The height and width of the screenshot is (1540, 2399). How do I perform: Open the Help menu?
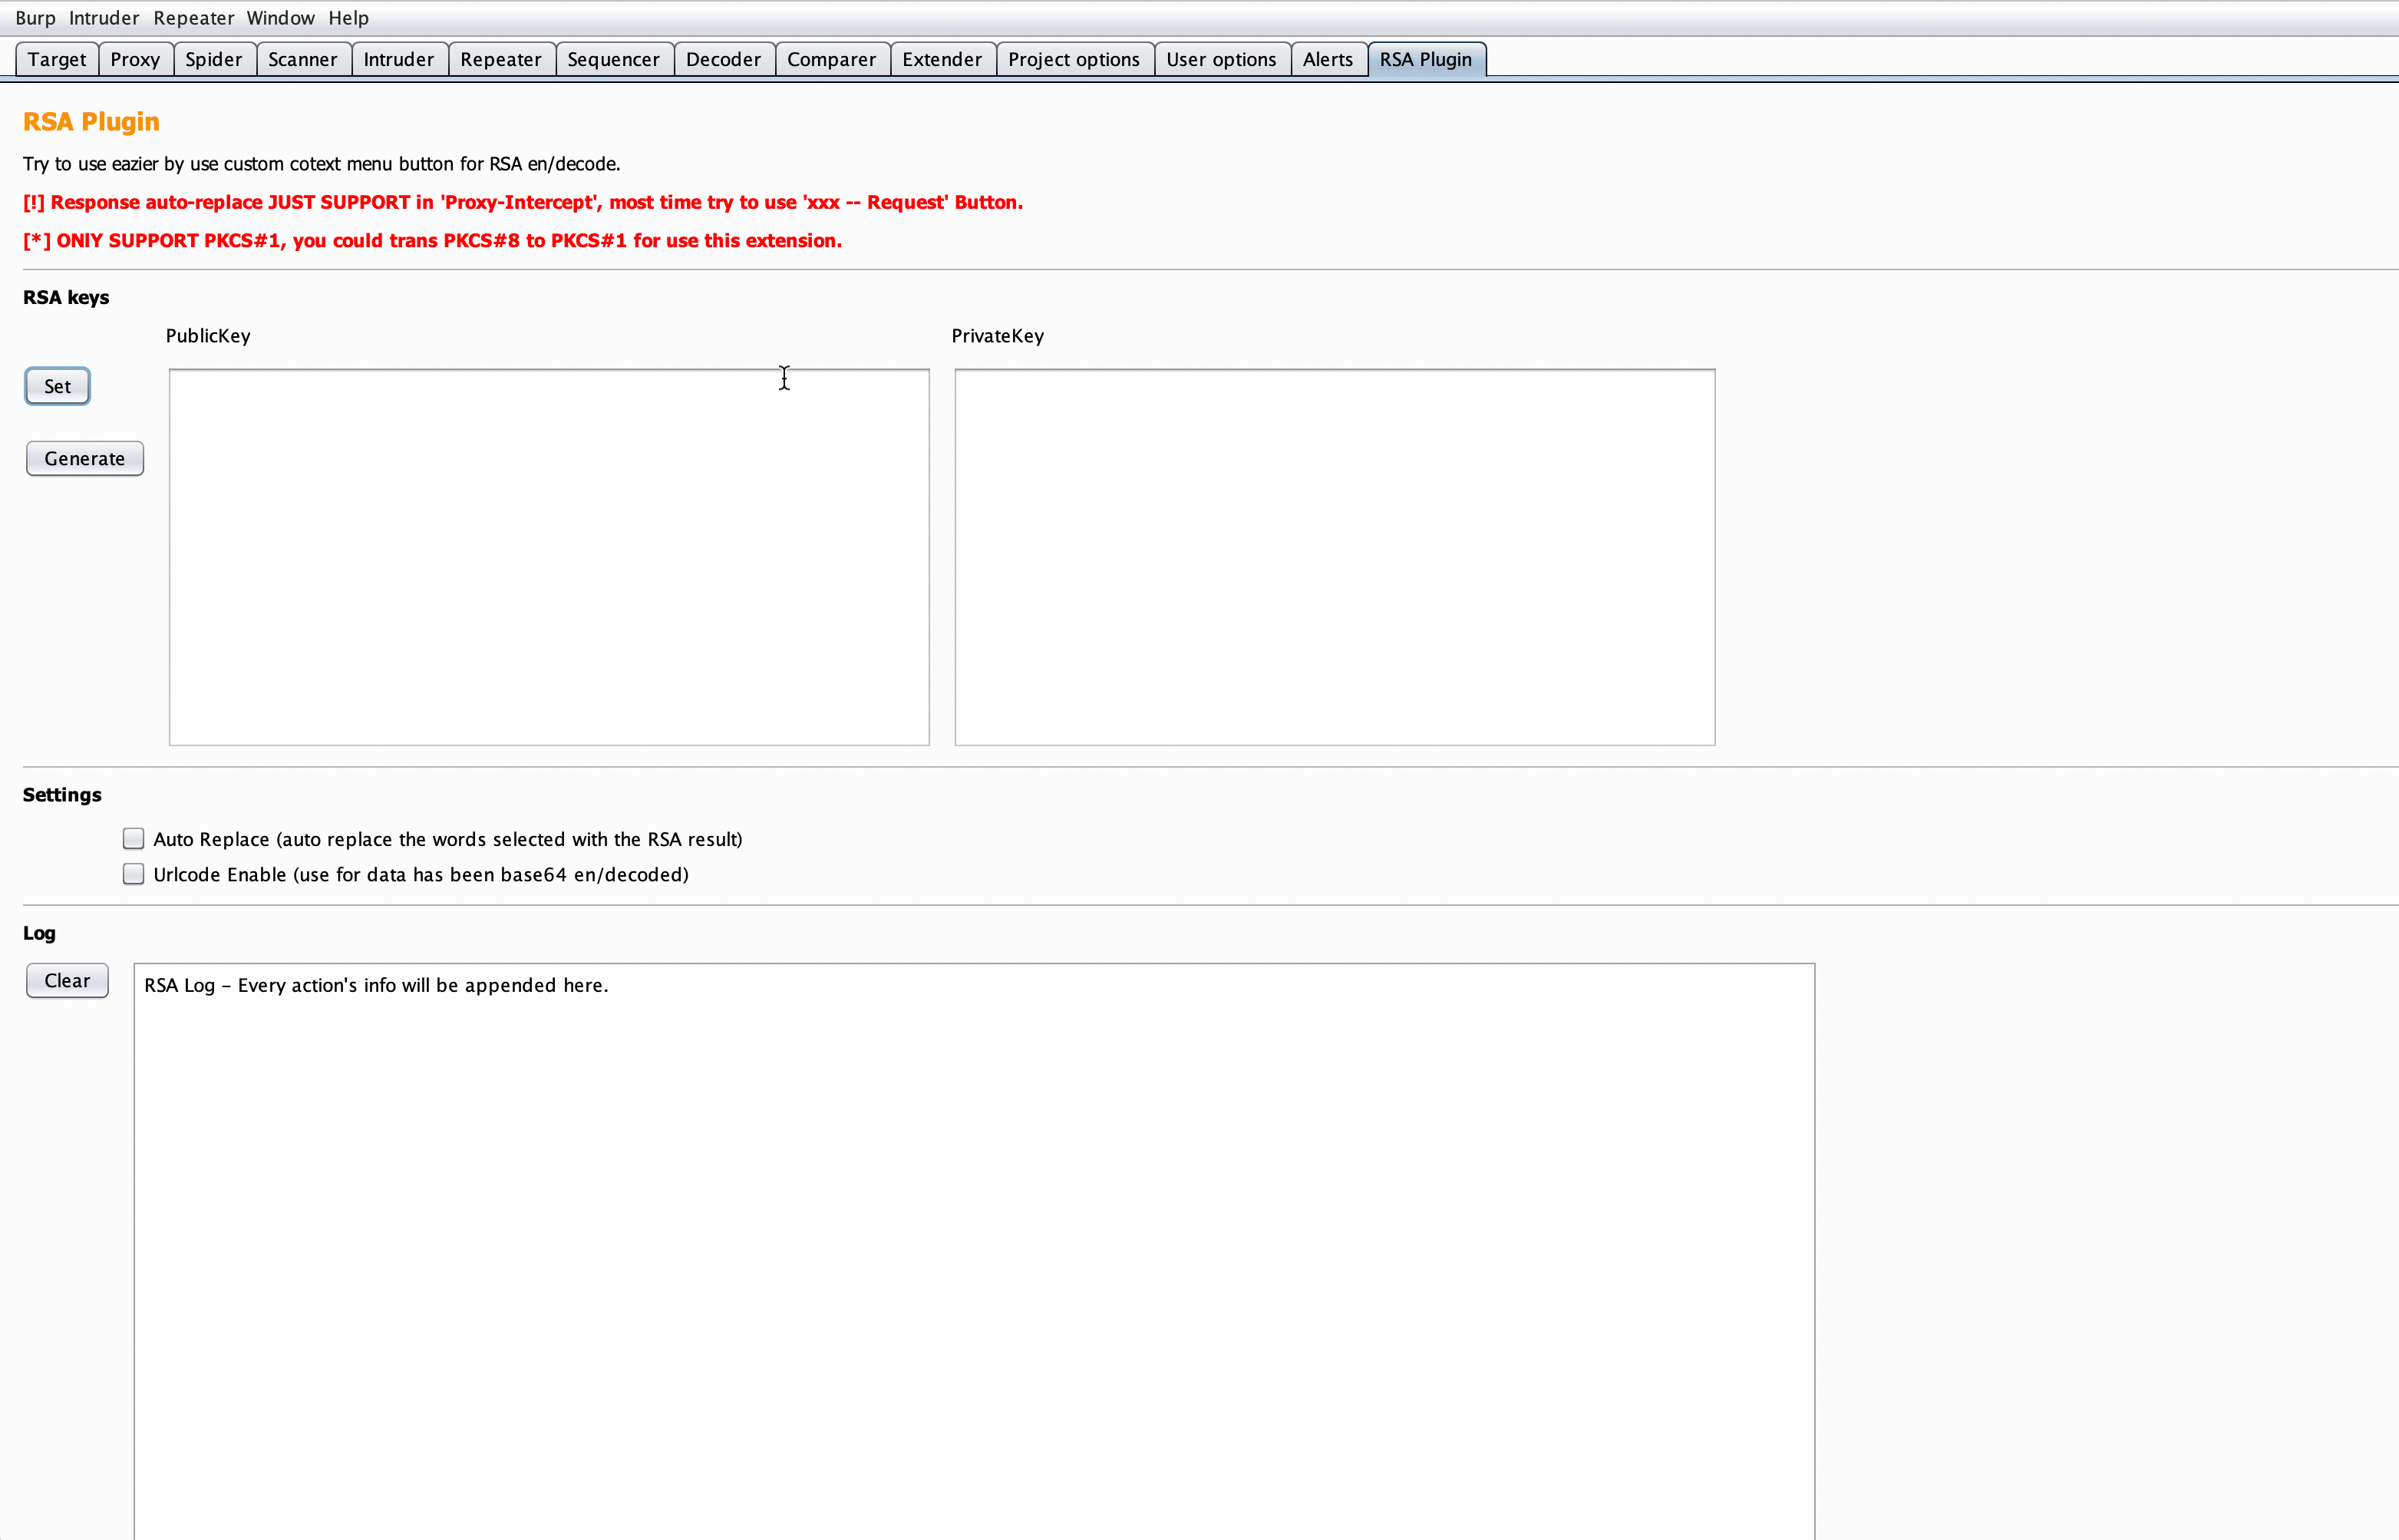pyautogui.click(x=348, y=18)
